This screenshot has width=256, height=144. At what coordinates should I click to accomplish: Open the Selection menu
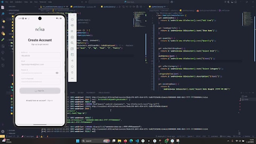tap(18, 2)
